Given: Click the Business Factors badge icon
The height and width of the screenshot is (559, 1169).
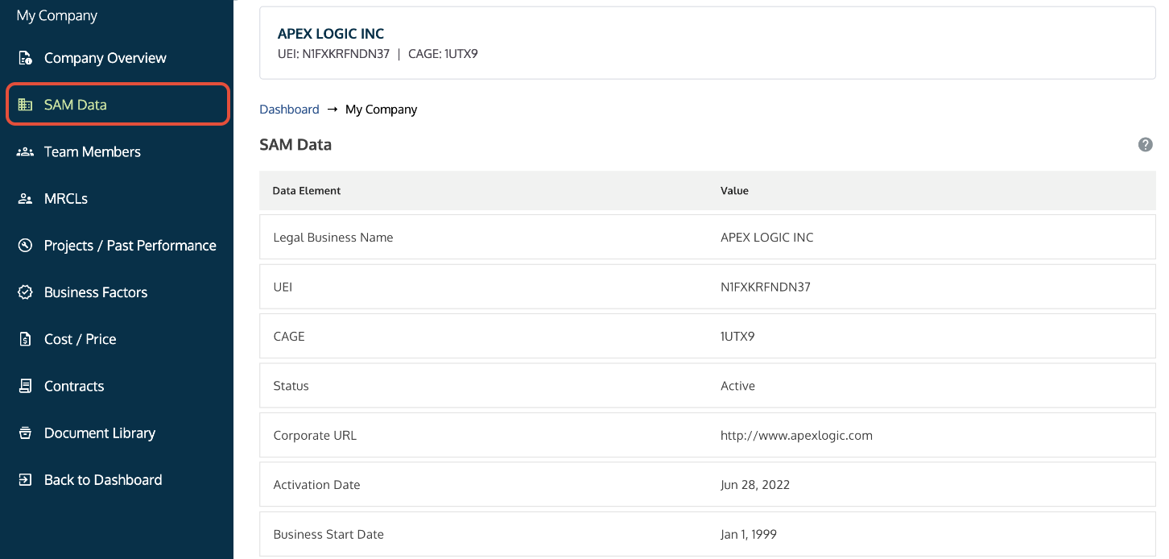Looking at the screenshot, I should [25, 292].
